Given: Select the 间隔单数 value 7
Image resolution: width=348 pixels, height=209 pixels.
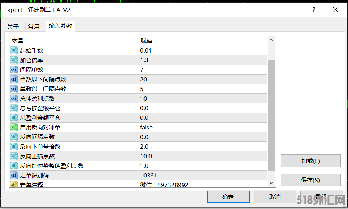Looking at the screenshot, I should coord(142,70).
